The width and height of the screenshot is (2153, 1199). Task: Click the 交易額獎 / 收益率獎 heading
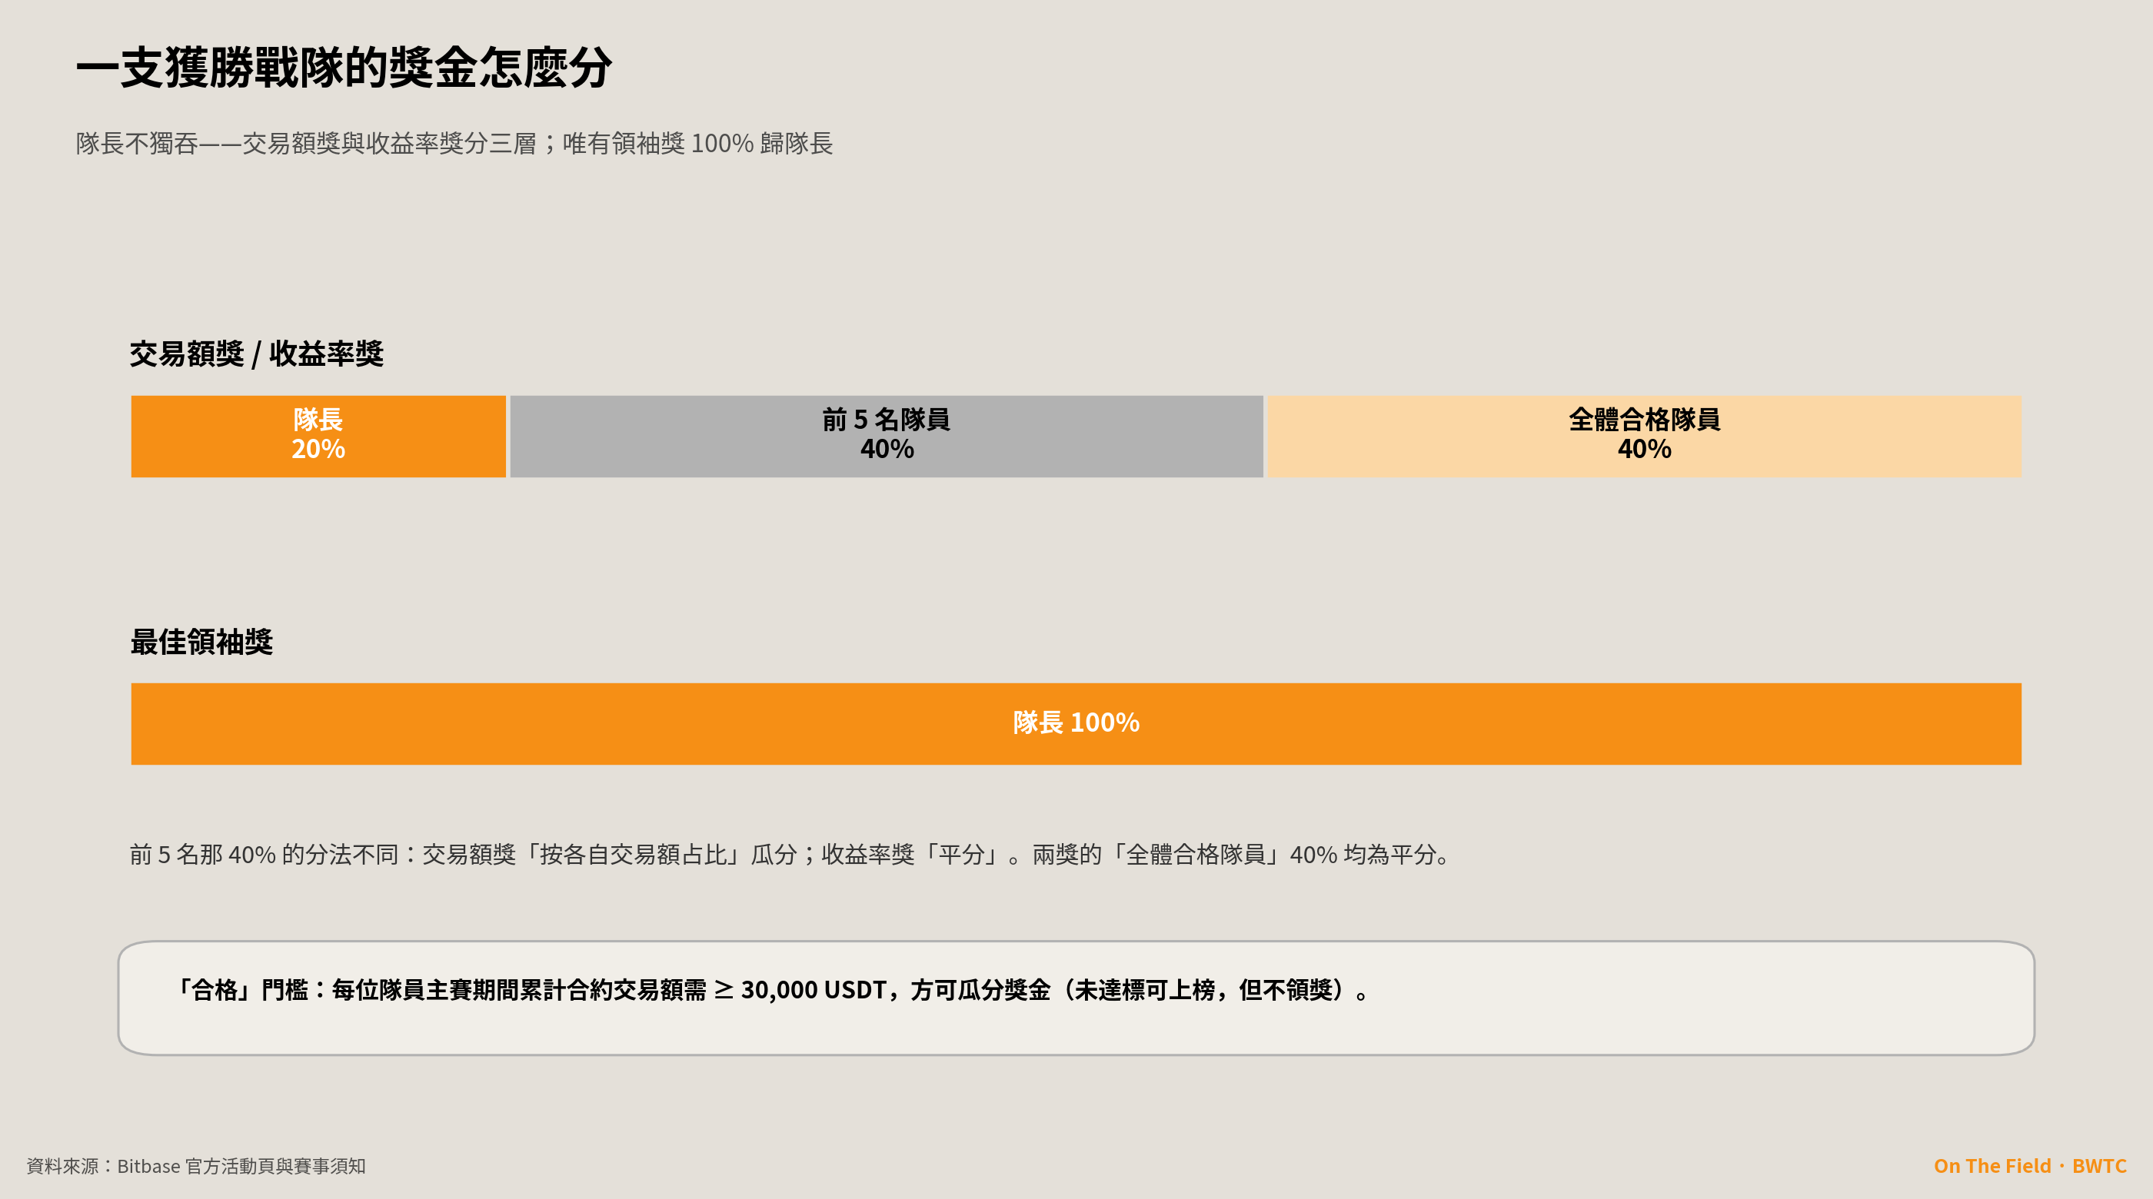257,354
